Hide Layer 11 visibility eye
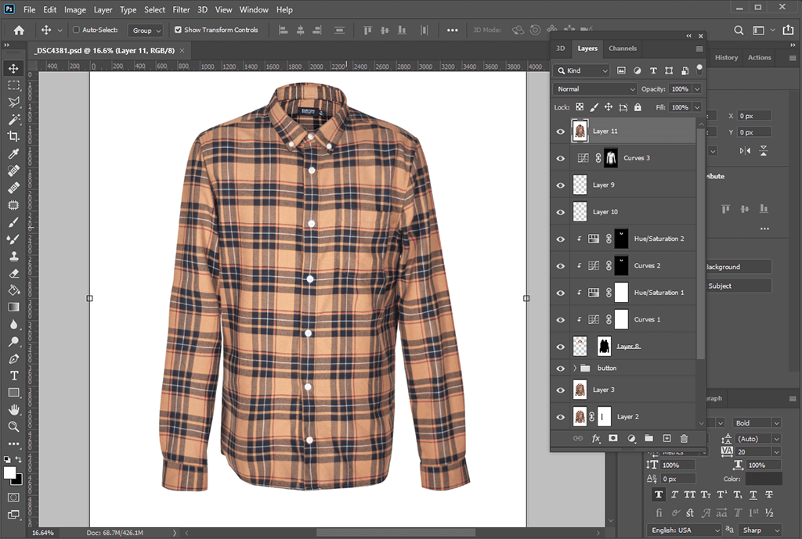This screenshot has width=802, height=539. (x=561, y=131)
